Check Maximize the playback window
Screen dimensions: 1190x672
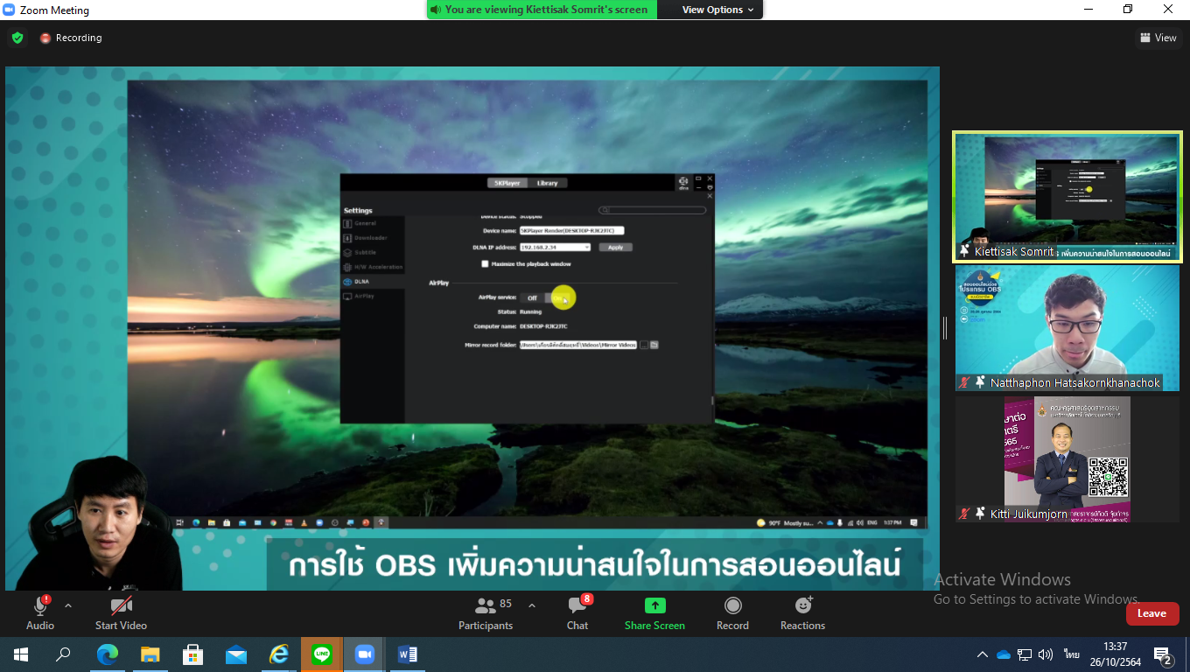(486, 263)
